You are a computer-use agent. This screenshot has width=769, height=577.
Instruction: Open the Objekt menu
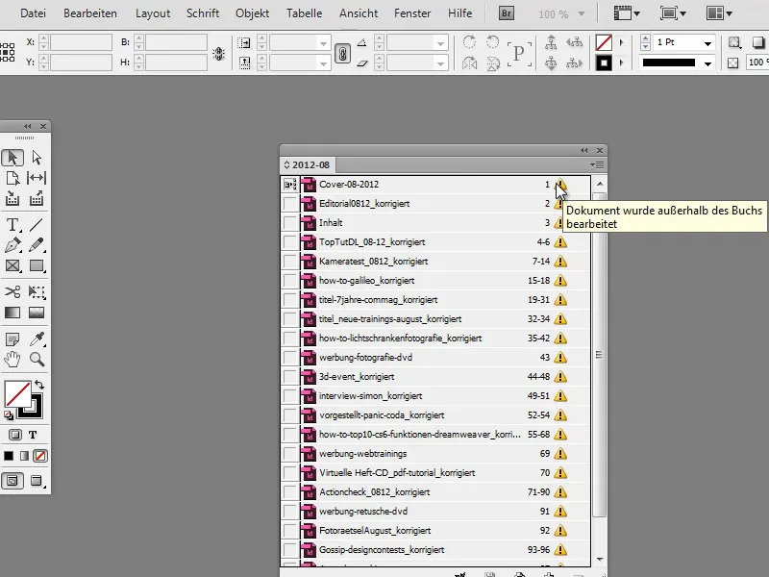click(252, 13)
